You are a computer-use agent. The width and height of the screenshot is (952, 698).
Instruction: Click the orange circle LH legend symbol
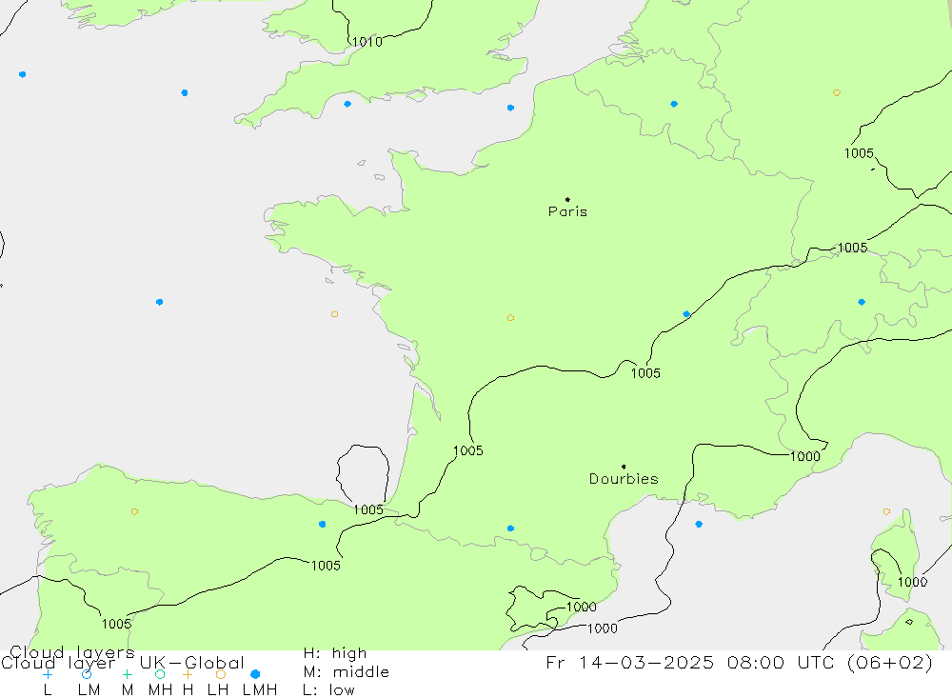pyautogui.click(x=221, y=674)
